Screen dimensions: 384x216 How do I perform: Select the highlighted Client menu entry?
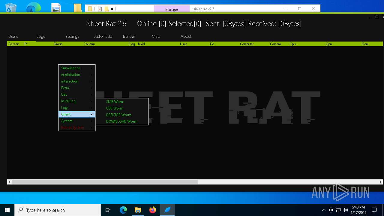click(x=77, y=114)
